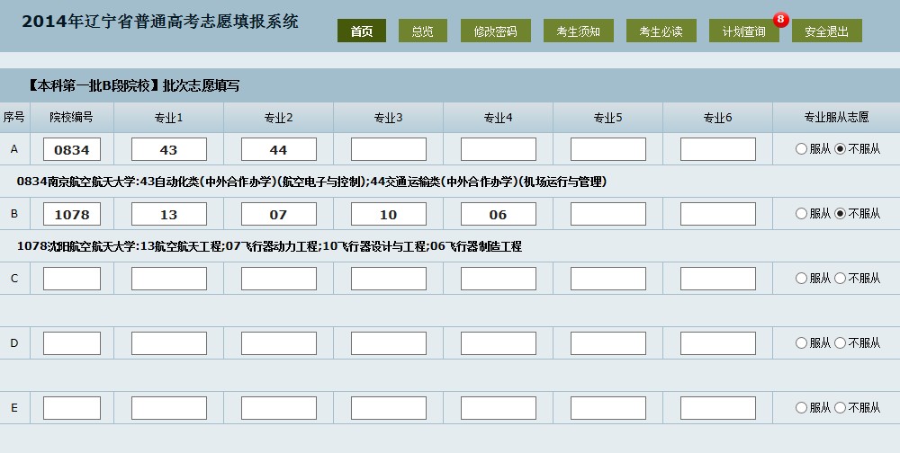900x453 pixels.
Task: Click the school code field containing 0834
Action: tap(72, 149)
